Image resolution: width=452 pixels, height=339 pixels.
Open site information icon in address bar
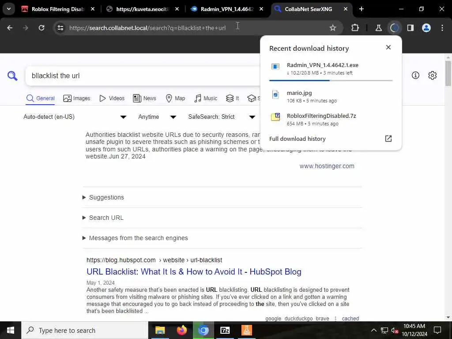click(x=60, y=28)
